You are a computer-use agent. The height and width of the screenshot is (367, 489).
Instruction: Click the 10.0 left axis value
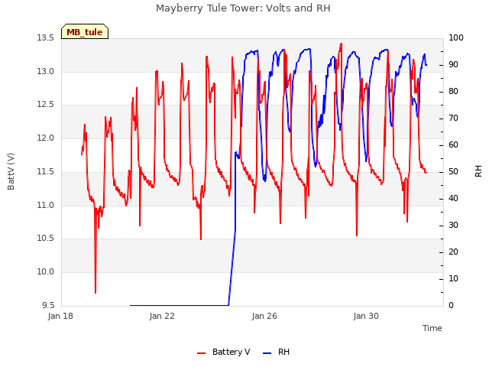(x=46, y=272)
